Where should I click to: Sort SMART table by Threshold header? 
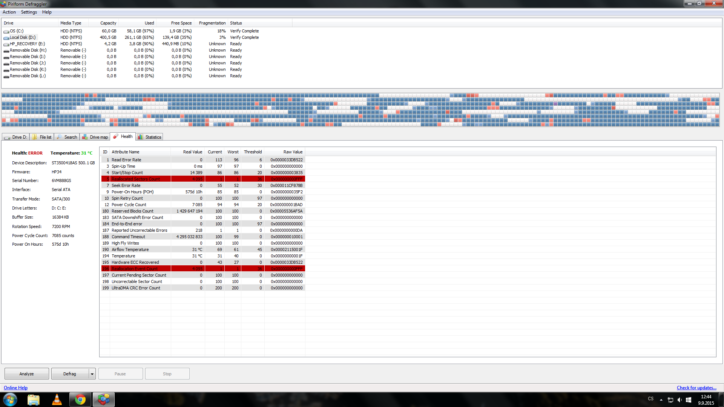pos(253,152)
